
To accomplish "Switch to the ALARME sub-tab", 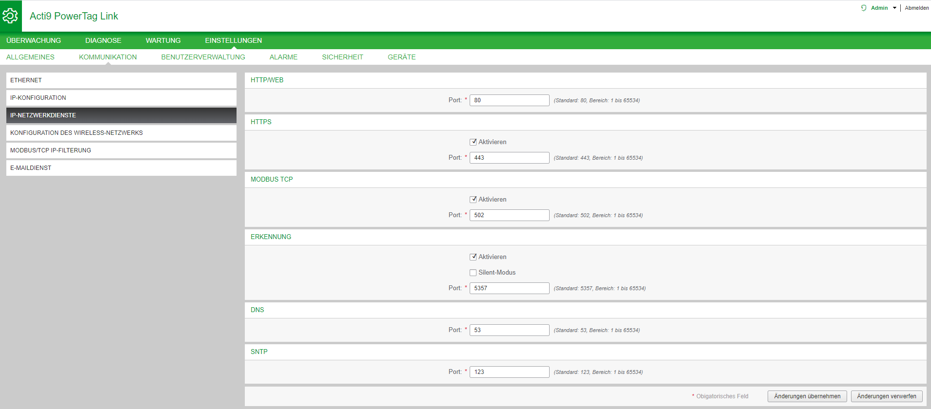I will (283, 57).
